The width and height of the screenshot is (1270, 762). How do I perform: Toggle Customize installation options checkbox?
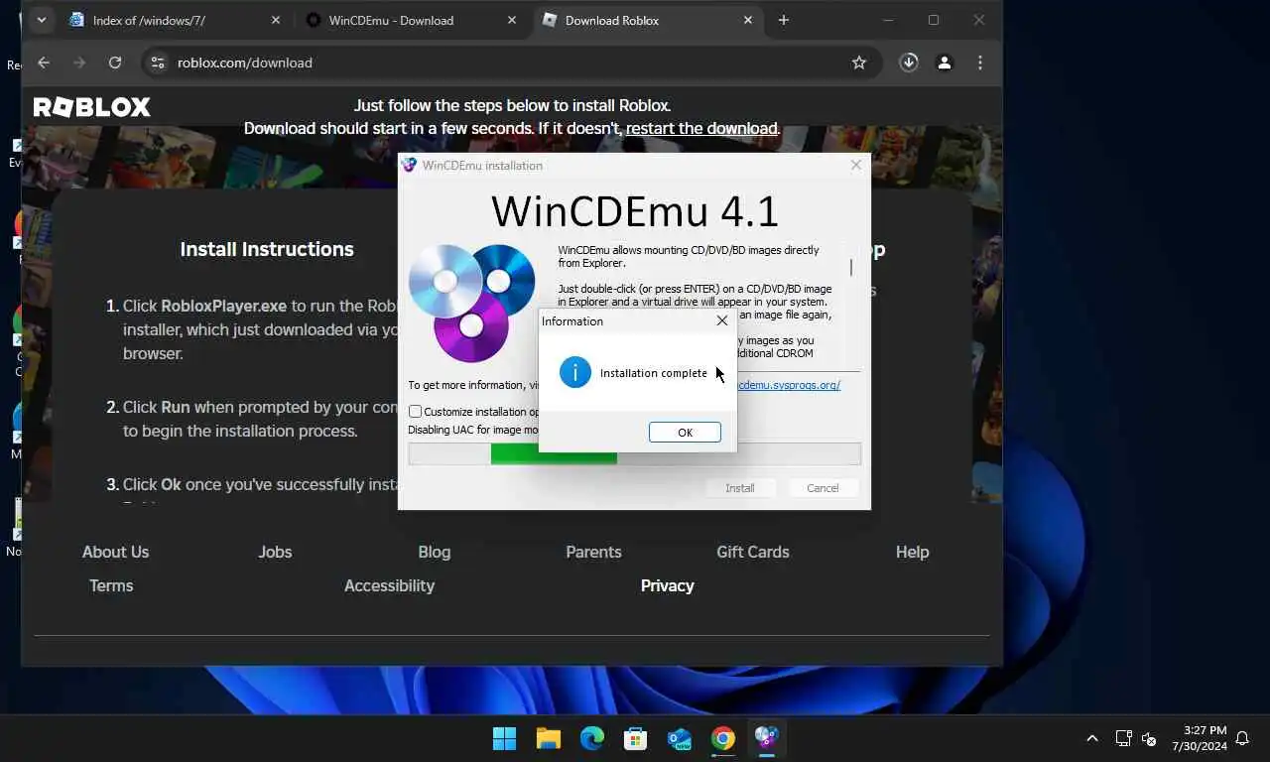[x=416, y=412]
